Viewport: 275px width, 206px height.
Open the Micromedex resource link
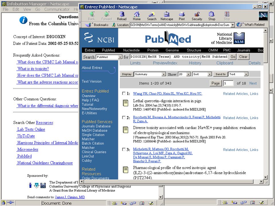(x=28, y=149)
